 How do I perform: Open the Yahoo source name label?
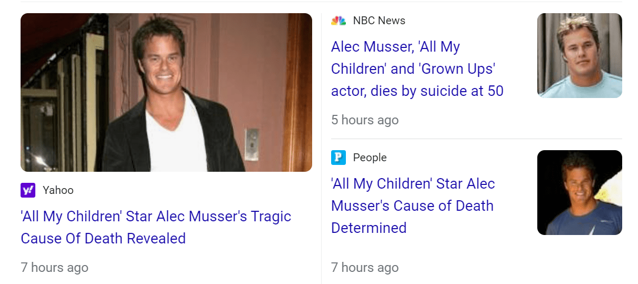[x=58, y=190]
